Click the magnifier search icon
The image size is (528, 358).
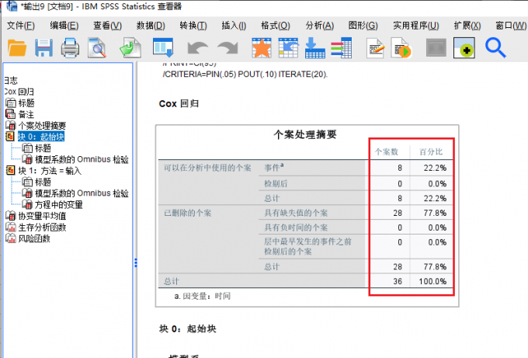point(495,48)
